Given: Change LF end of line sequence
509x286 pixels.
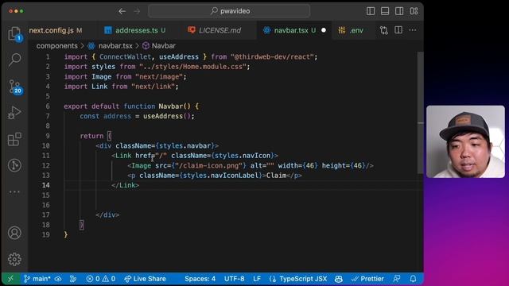Looking at the screenshot, I should (x=257, y=279).
